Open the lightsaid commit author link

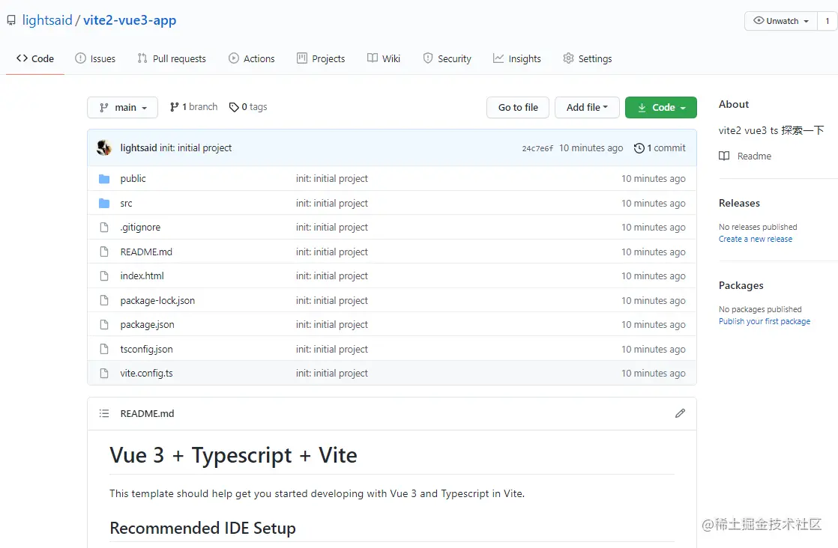pos(139,147)
